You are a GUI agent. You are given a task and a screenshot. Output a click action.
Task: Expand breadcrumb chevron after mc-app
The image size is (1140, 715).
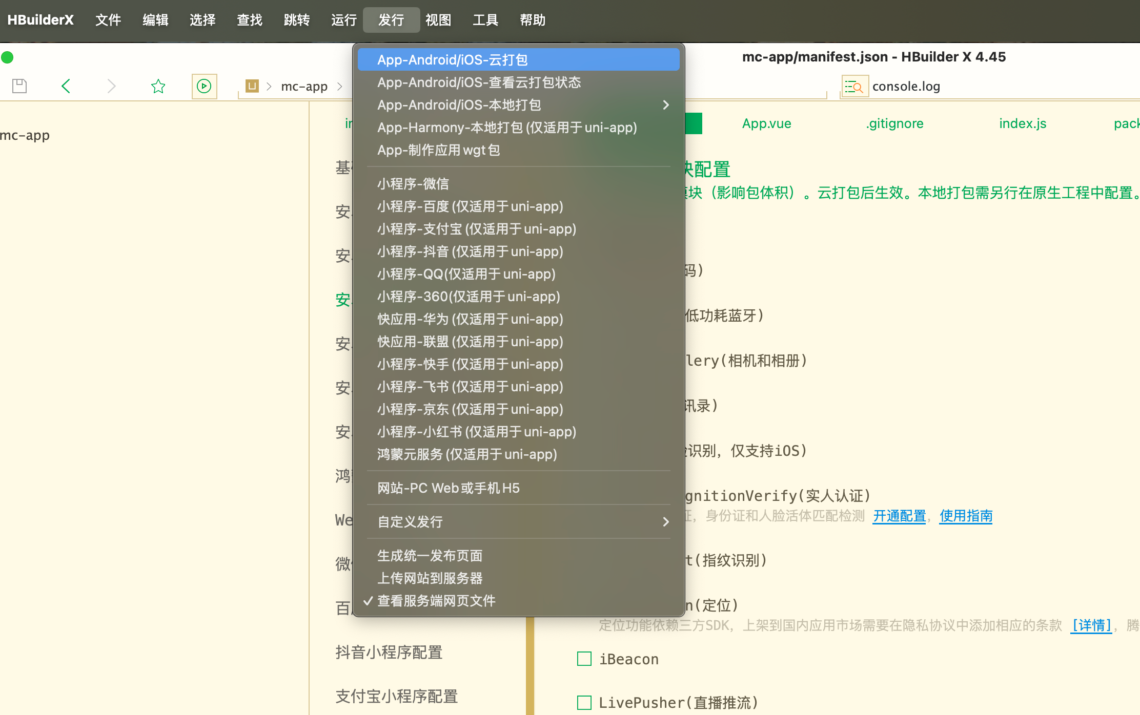(340, 86)
